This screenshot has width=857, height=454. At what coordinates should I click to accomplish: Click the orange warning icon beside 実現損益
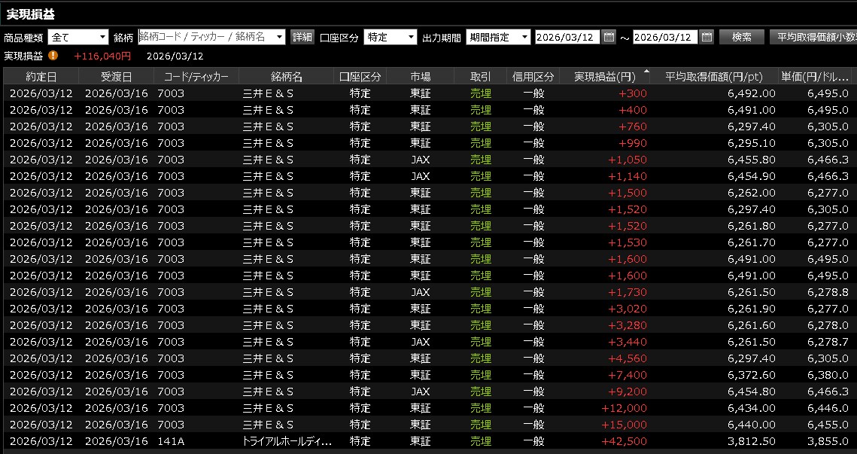click(53, 56)
